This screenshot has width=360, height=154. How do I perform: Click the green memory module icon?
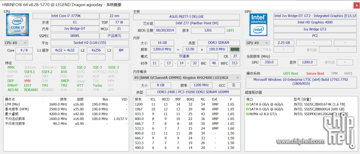coord(234,49)
